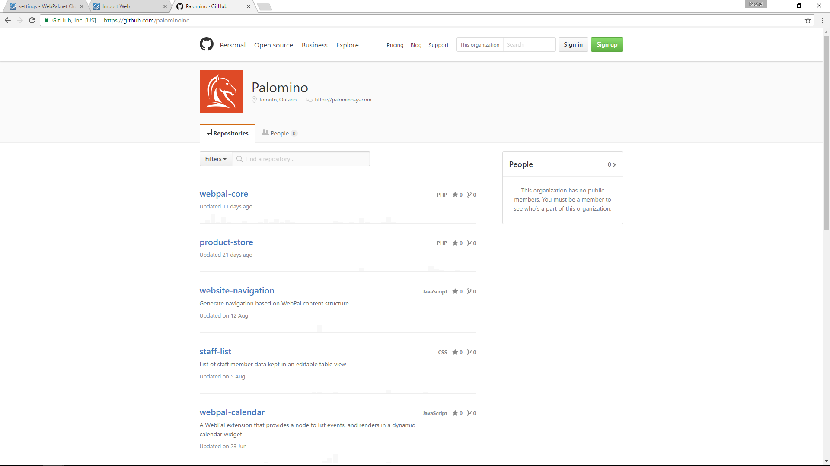Click the scrollbar down arrow
The width and height of the screenshot is (830, 466).
coord(826,462)
